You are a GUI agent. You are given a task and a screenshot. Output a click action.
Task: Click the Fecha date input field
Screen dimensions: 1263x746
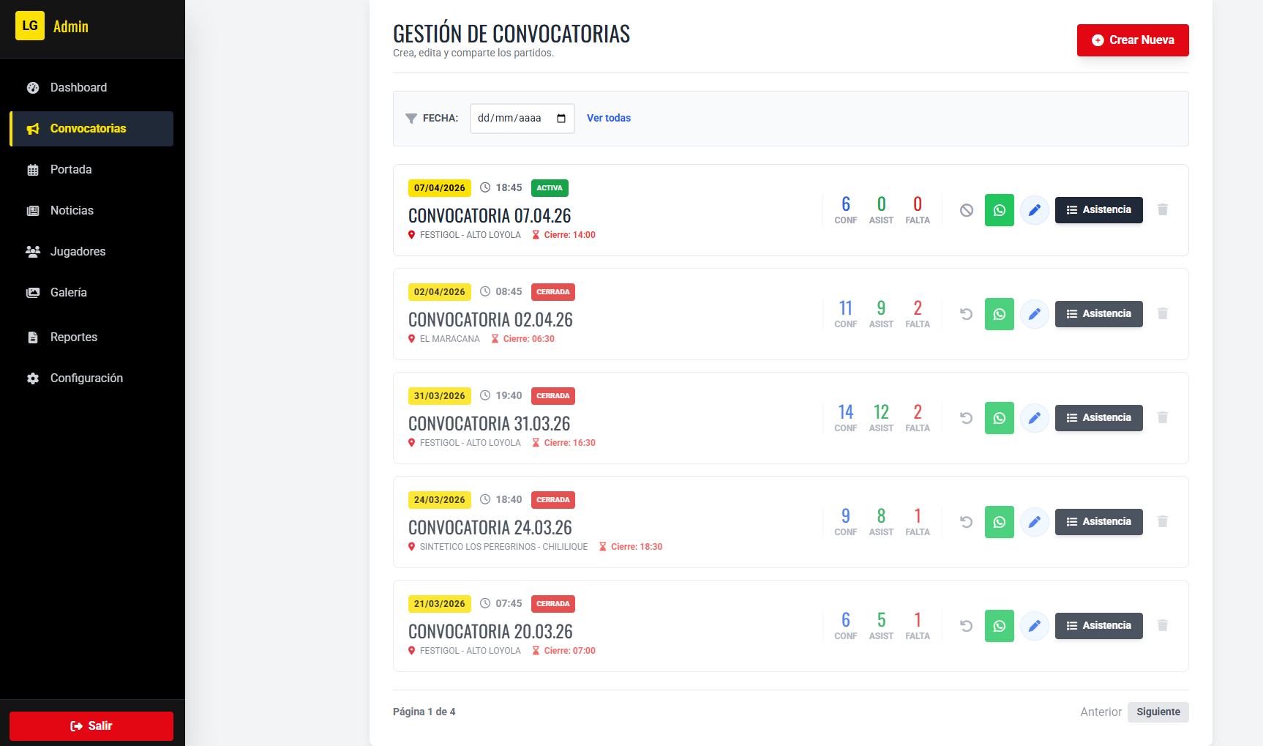(512, 119)
